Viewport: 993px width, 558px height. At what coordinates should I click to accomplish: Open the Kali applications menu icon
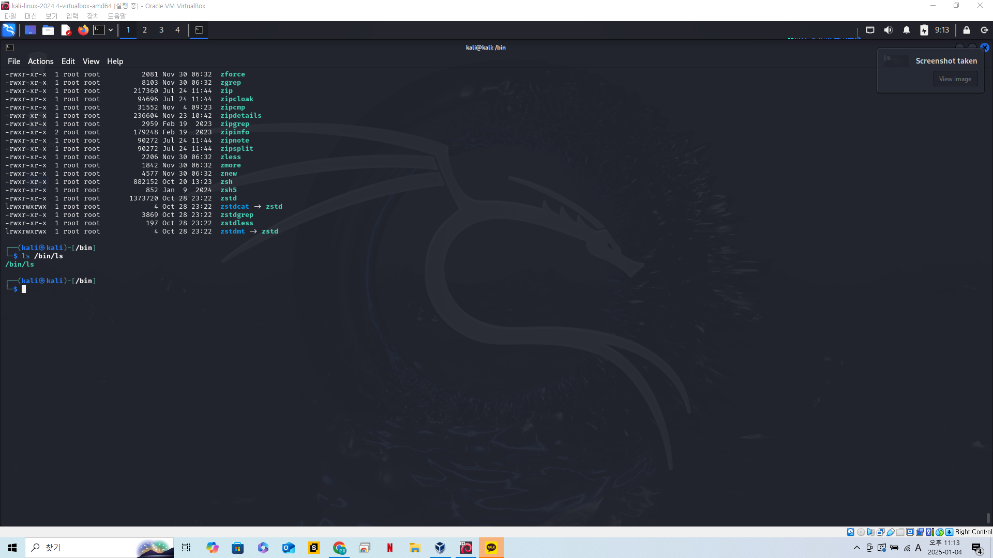coord(9,30)
